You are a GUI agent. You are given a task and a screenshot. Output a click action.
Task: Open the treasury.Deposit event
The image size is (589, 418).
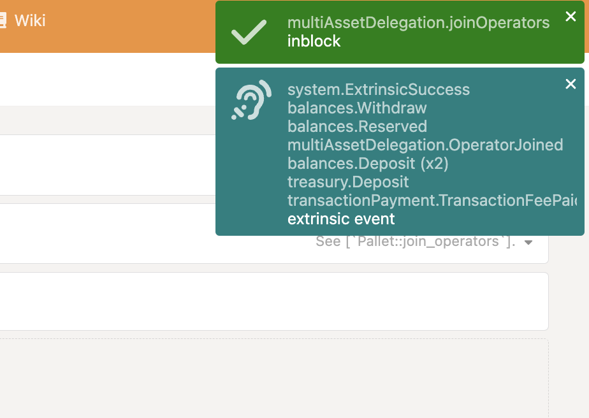coord(348,182)
